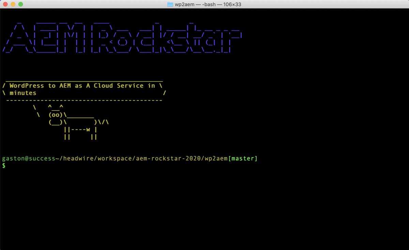The width and height of the screenshot is (409, 250).
Task: Click the text 'WordPress to AEM as A Cloud Service in'
Action: pos(82,86)
